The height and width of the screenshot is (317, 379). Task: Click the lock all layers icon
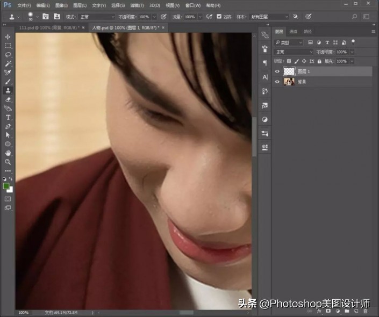click(x=320, y=61)
